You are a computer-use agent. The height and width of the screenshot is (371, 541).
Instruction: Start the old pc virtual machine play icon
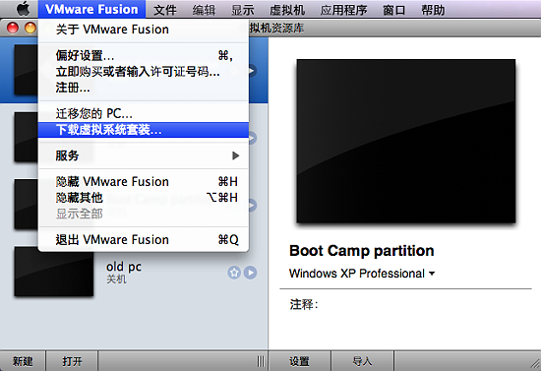251,273
